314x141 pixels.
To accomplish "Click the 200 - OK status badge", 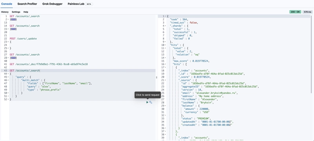I will coord(295,12).
